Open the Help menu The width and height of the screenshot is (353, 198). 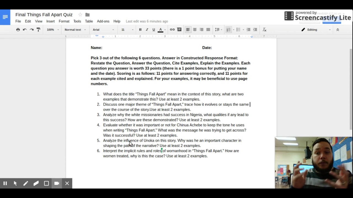click(x=117, y=21)
